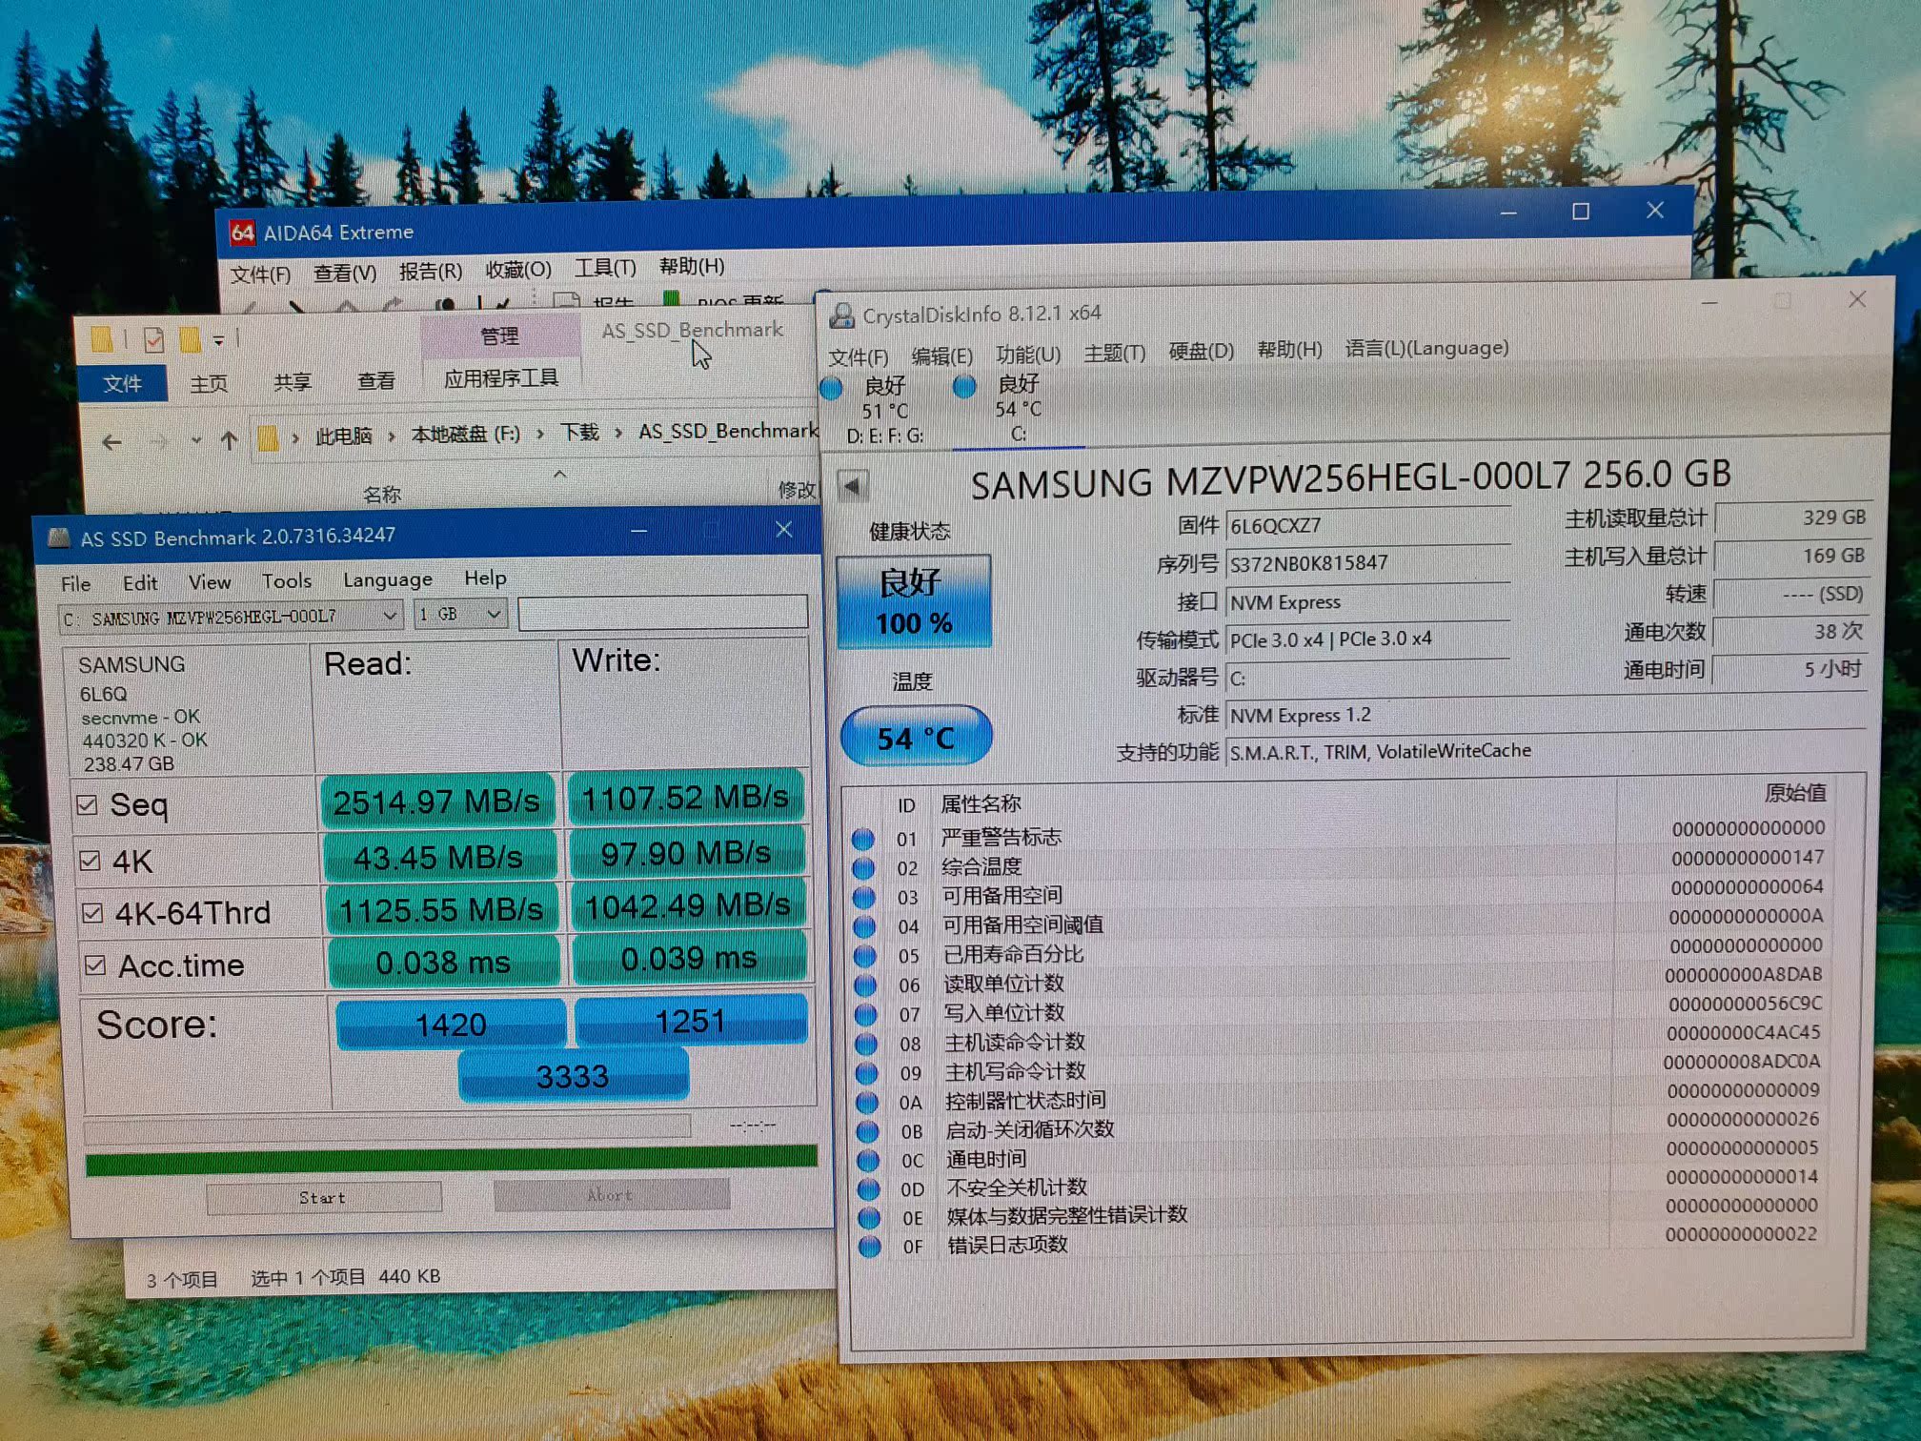Viewport: 1921px width, 1441px height.
Task: Click the empty text field beside size dropdown
Action: click(662, 613)
